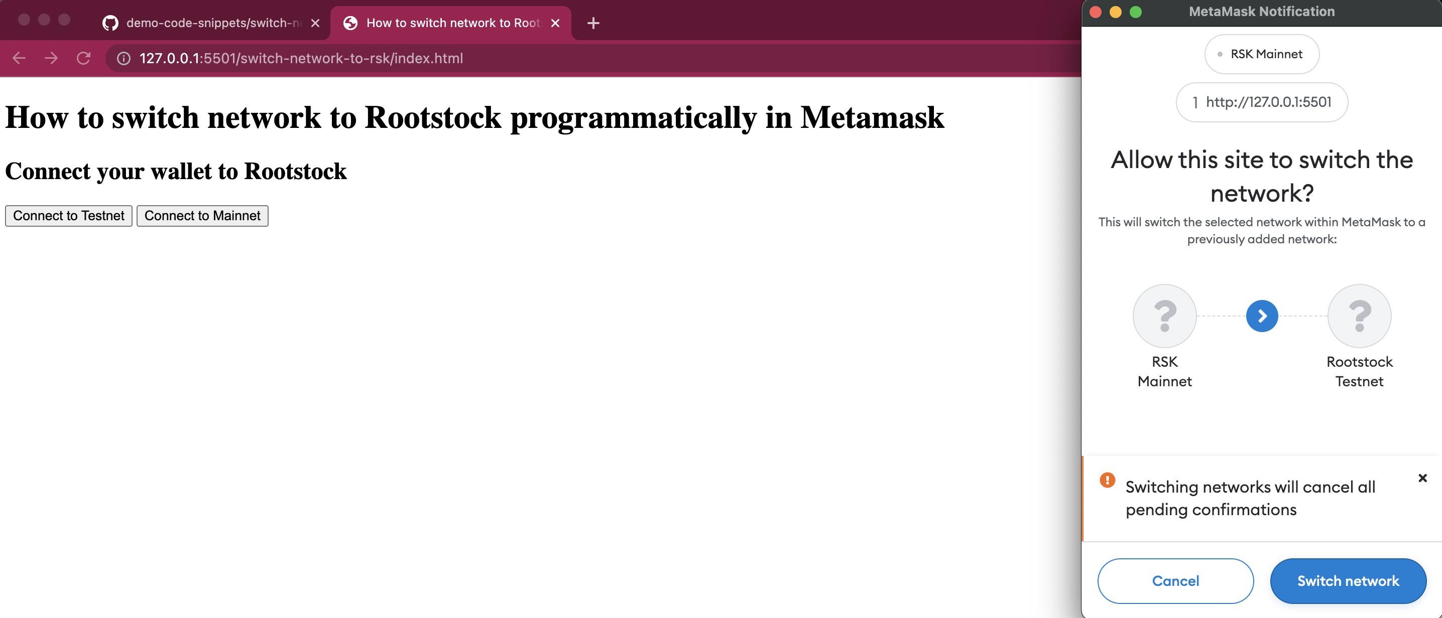
Task: Click the browser back navigation arrow
Action: click(x=20, y=58)
